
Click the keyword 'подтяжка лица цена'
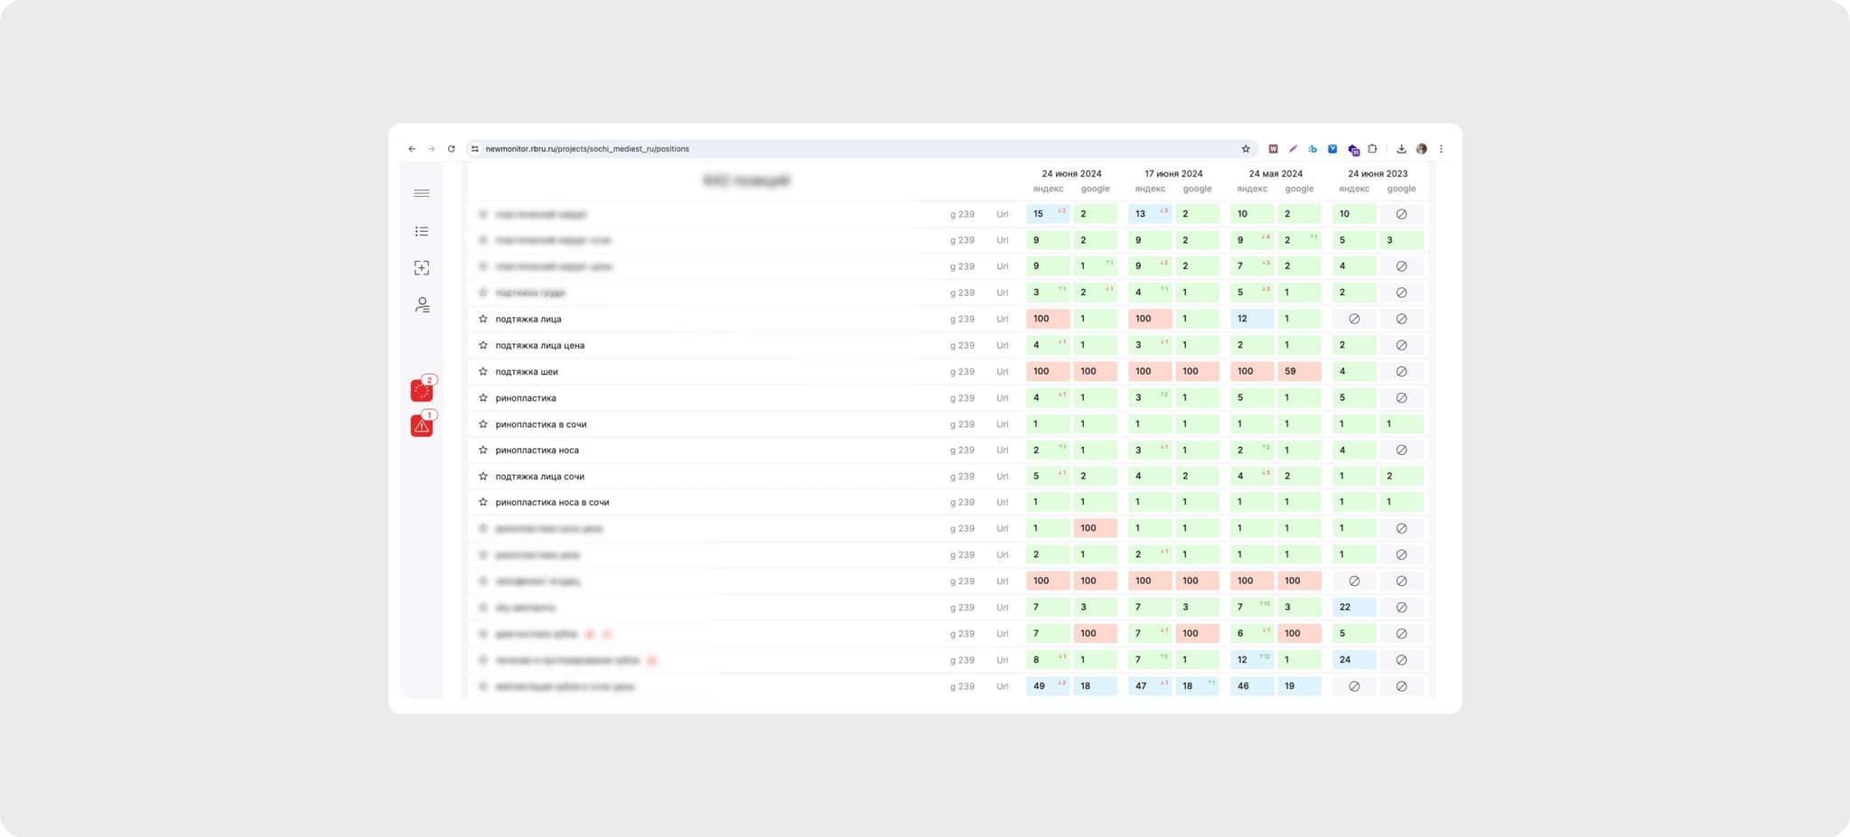pyautogui.click(x=539, y=345)
